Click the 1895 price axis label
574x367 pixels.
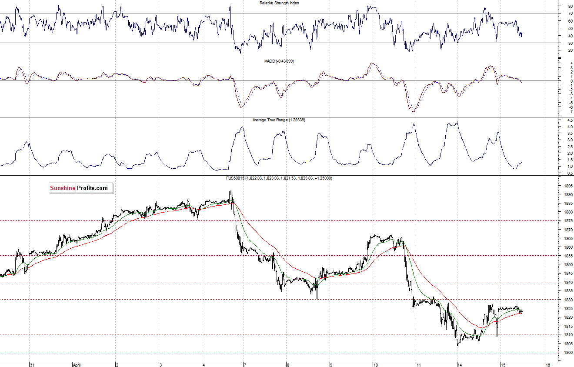click(x=568, y=186)
